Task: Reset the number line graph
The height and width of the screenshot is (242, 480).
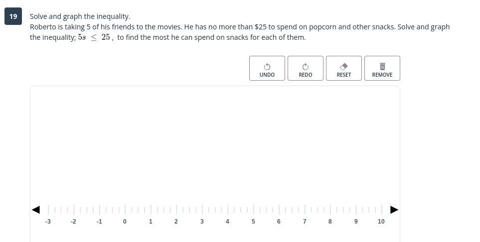Action: point(344,69)
